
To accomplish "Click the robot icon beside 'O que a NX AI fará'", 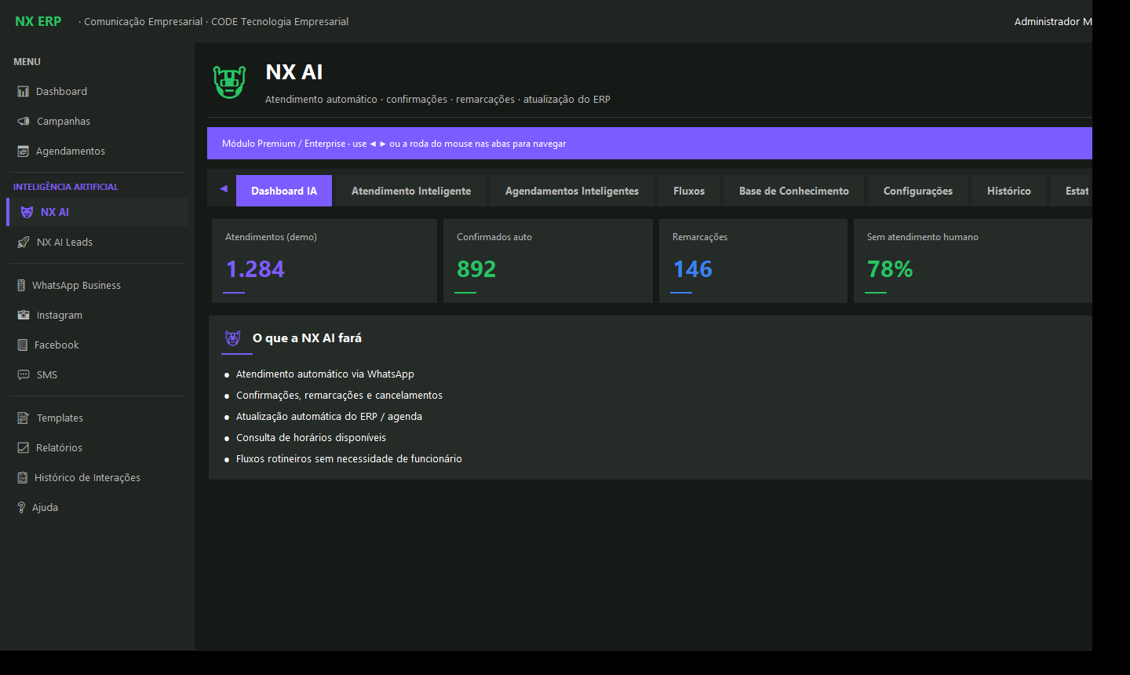I will pos(233,338).
